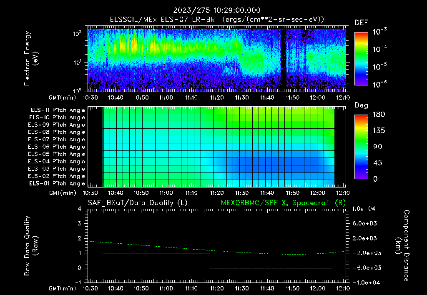Screen dimensions: 427x295
Task: Select the ELS-04 Pitch Angle row label
Action: [57, 162]
